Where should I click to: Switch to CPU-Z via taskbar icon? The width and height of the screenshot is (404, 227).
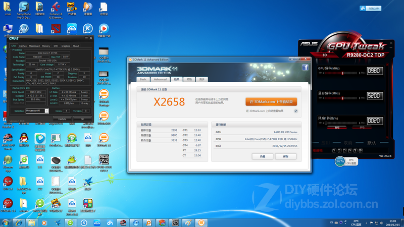175,222
